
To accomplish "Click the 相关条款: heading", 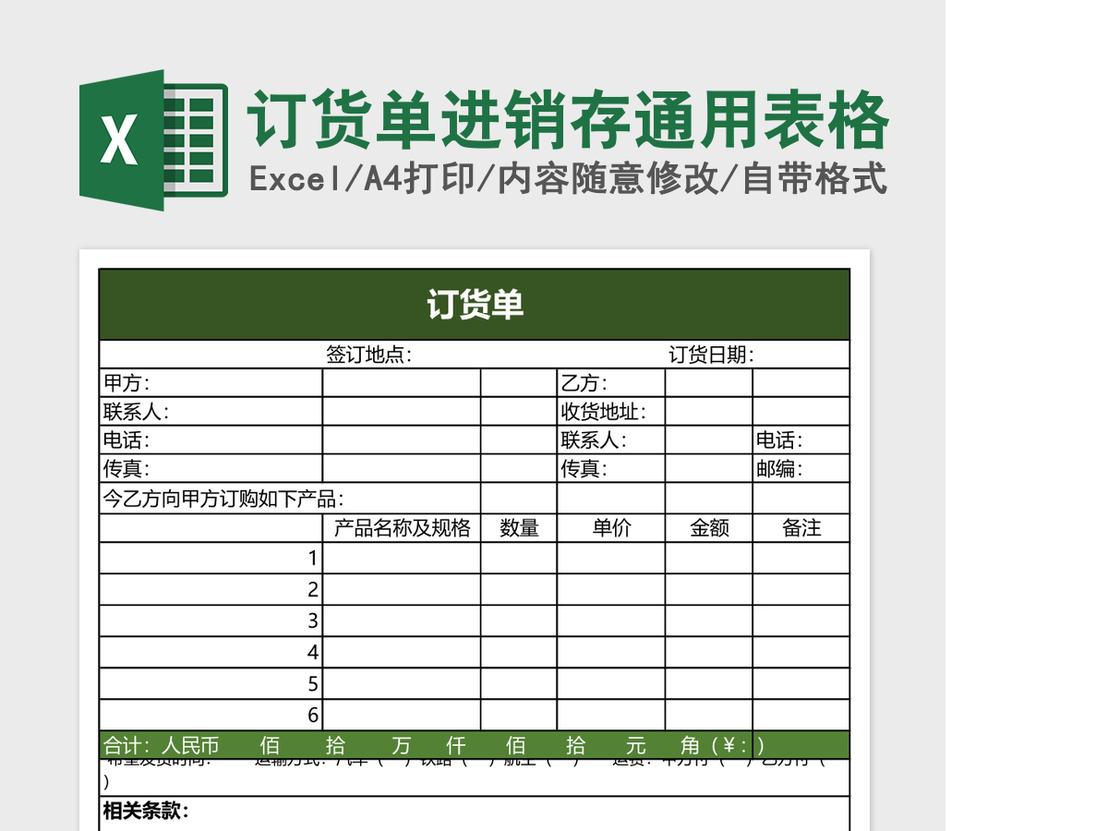I will [x=146, y=811].
